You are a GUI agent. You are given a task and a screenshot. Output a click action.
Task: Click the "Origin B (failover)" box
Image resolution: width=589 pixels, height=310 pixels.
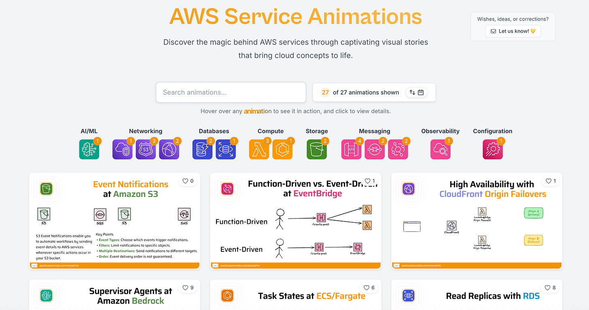tap(533, 240)
